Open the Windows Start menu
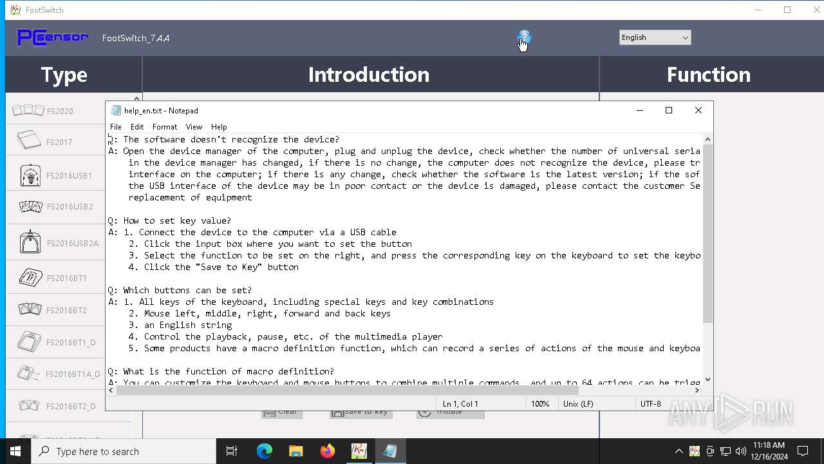The image size is (824, 464). click(15, 451)
